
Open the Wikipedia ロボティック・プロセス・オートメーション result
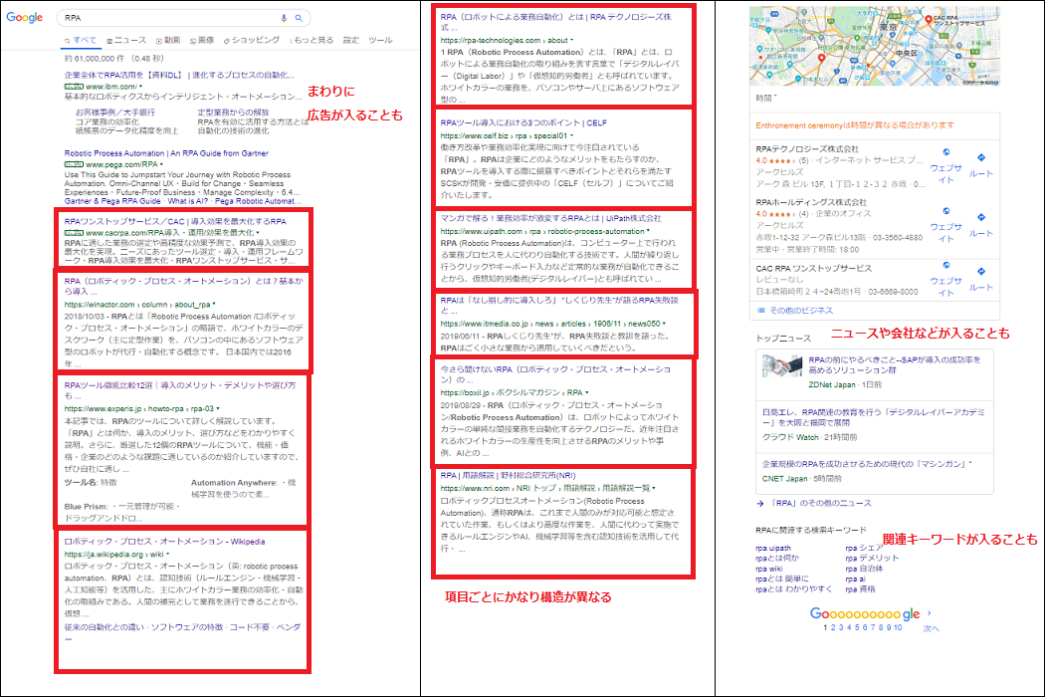tap(164, 542)
